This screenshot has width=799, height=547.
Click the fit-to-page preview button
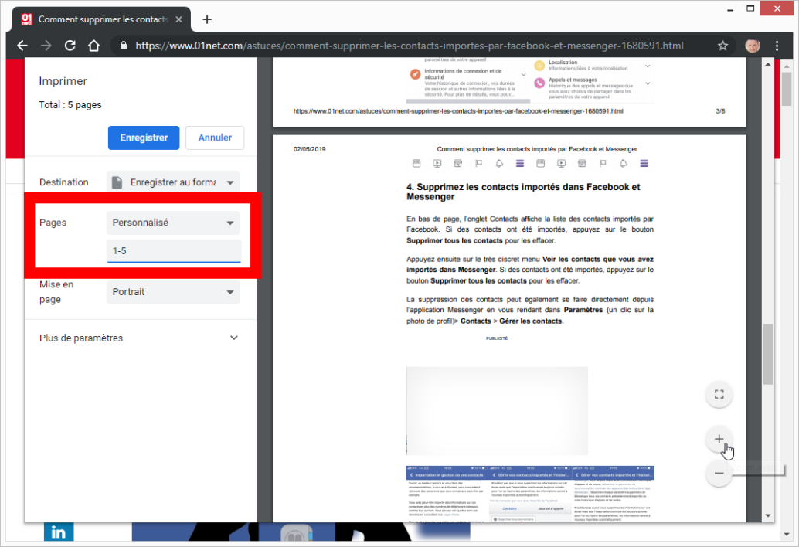point(719,394)
